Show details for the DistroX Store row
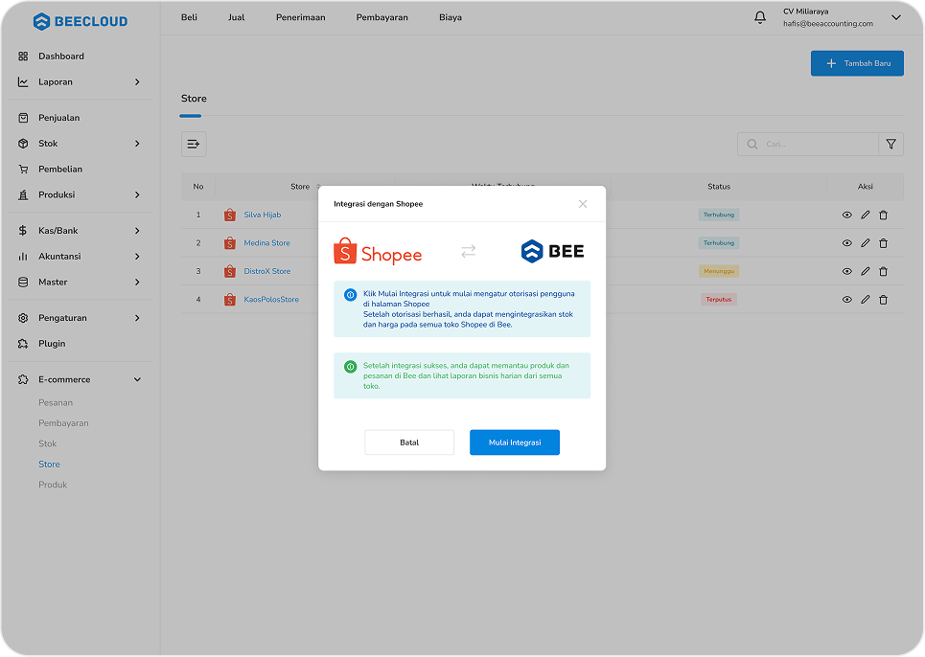This screenshot has height=657, width=925. point(846,271)
